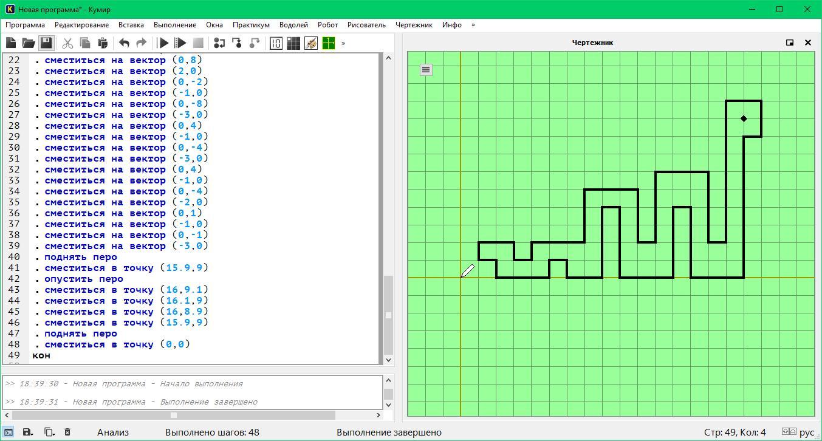
Task: Click the stop execution square button
Action: coord(198,43)
